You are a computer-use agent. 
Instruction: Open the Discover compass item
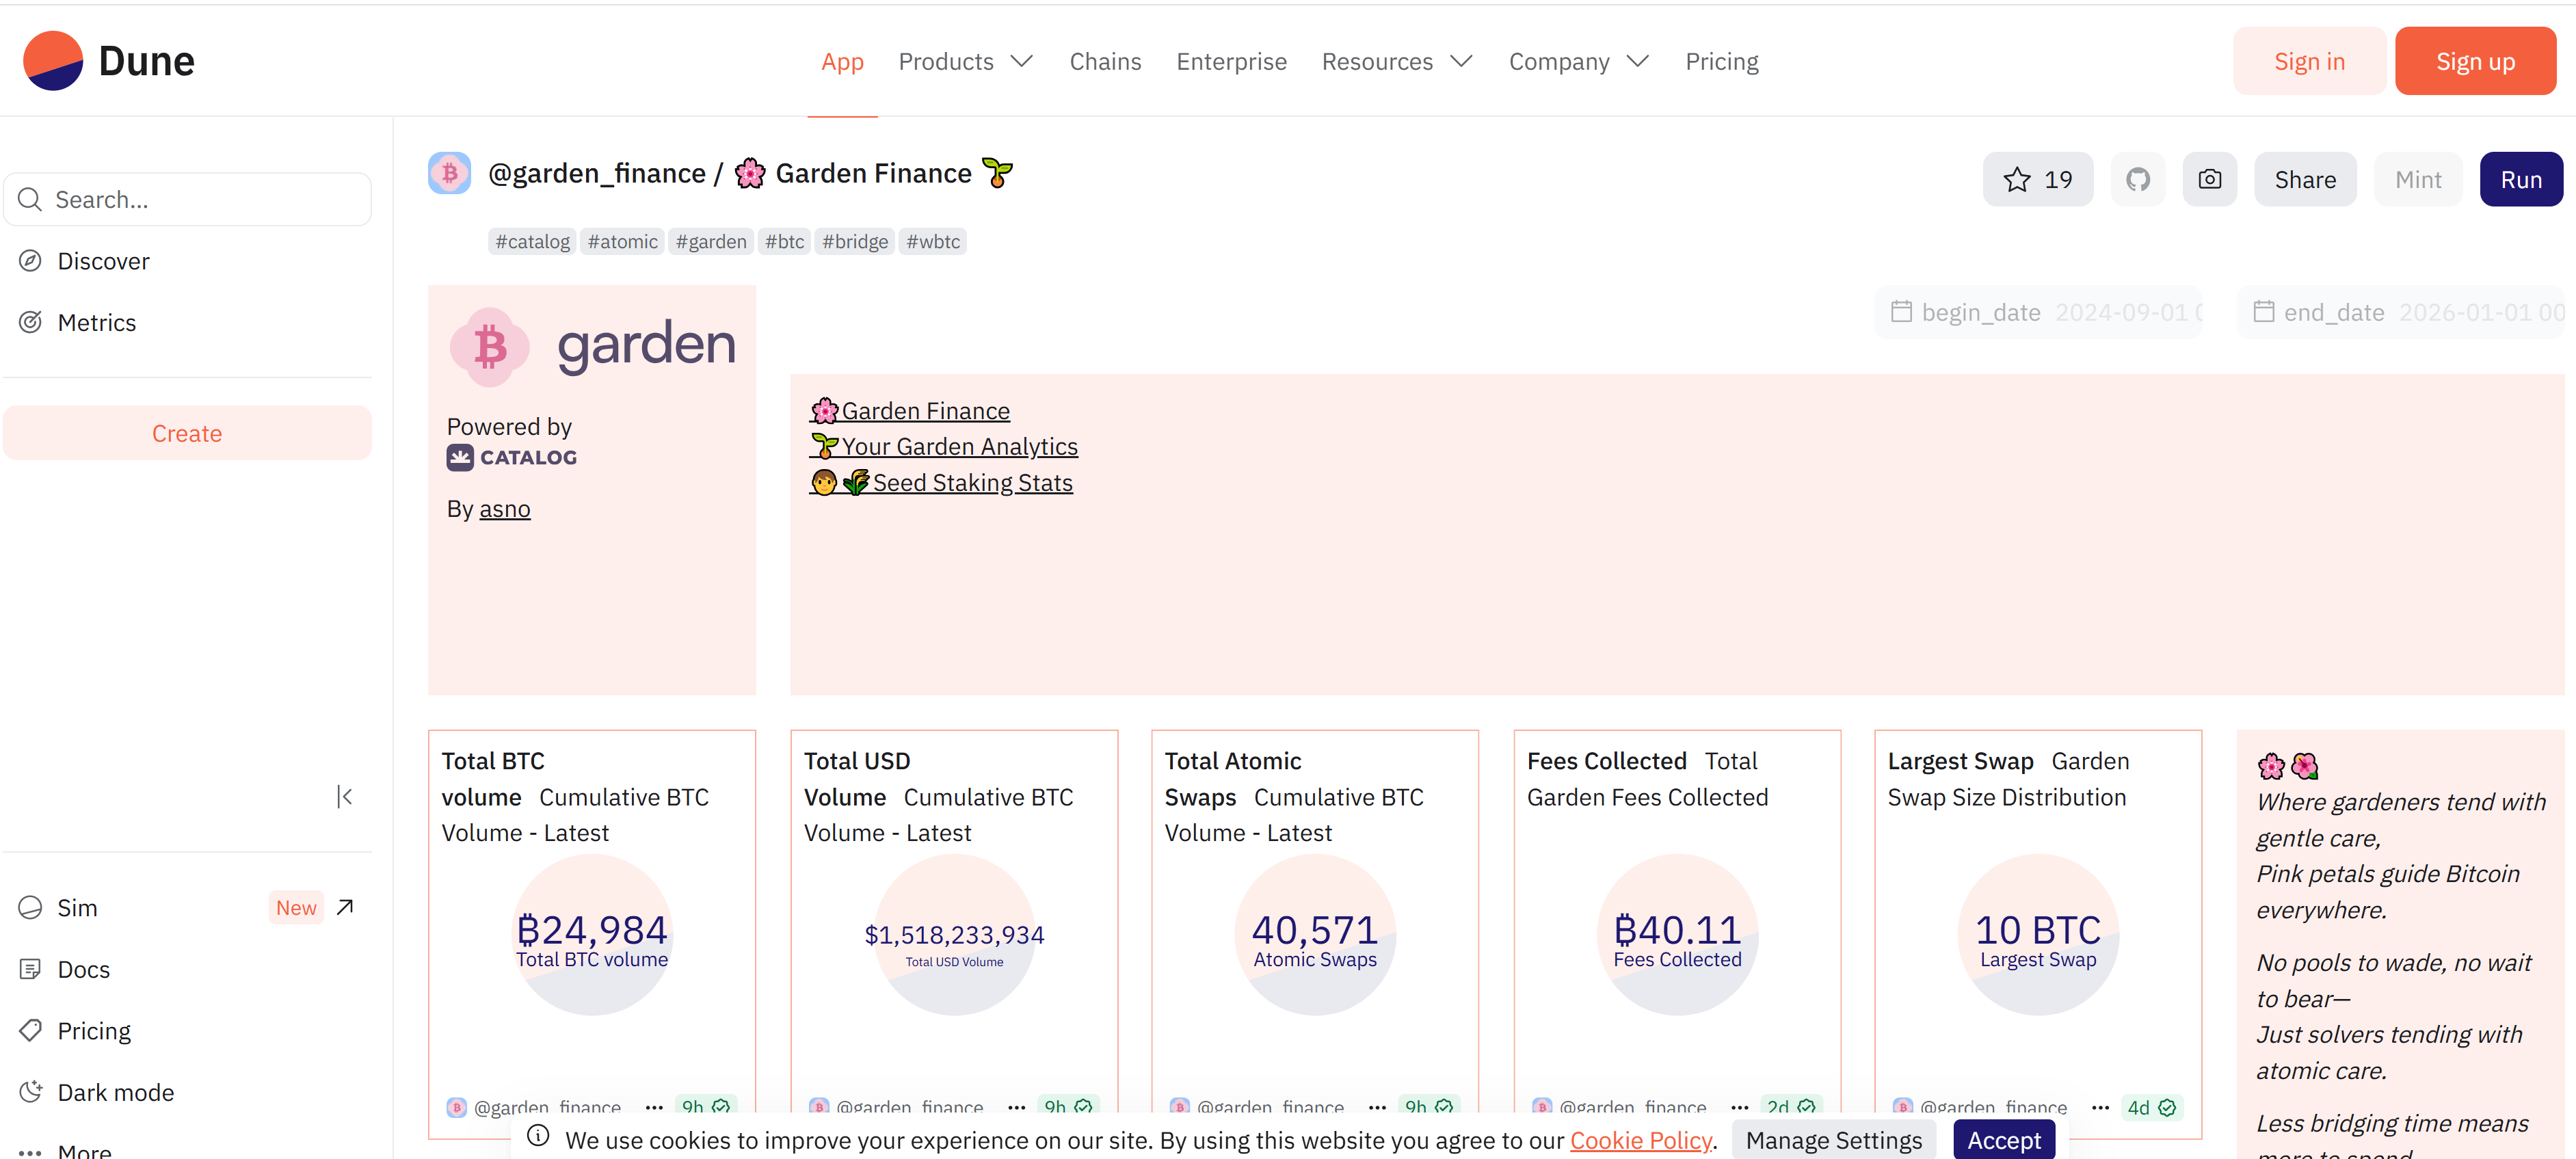point(103,261)
